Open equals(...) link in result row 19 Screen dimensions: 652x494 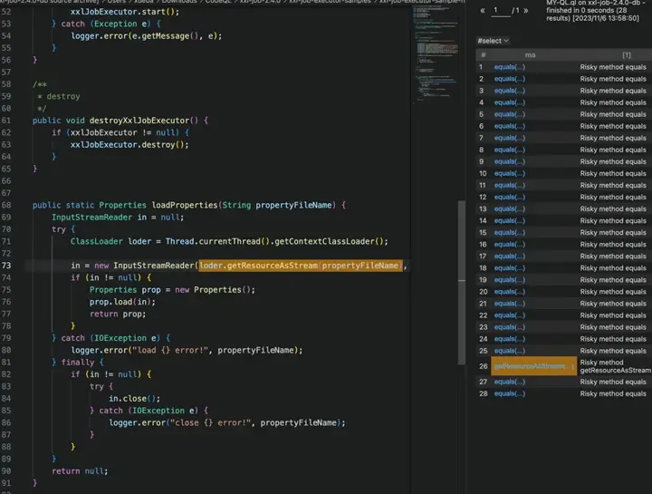click(509, 280)
